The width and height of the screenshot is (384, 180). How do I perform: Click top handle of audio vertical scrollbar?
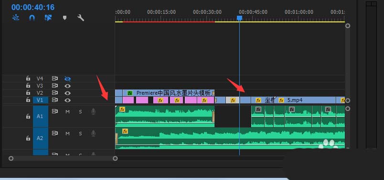348,109
